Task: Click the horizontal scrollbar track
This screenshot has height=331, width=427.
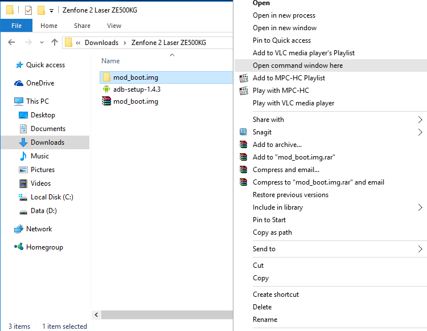Action: 167,314
